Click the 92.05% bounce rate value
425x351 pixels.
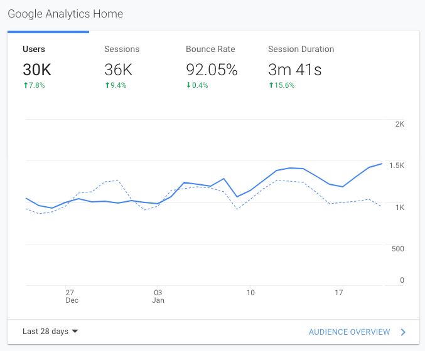tap(212, 70)
